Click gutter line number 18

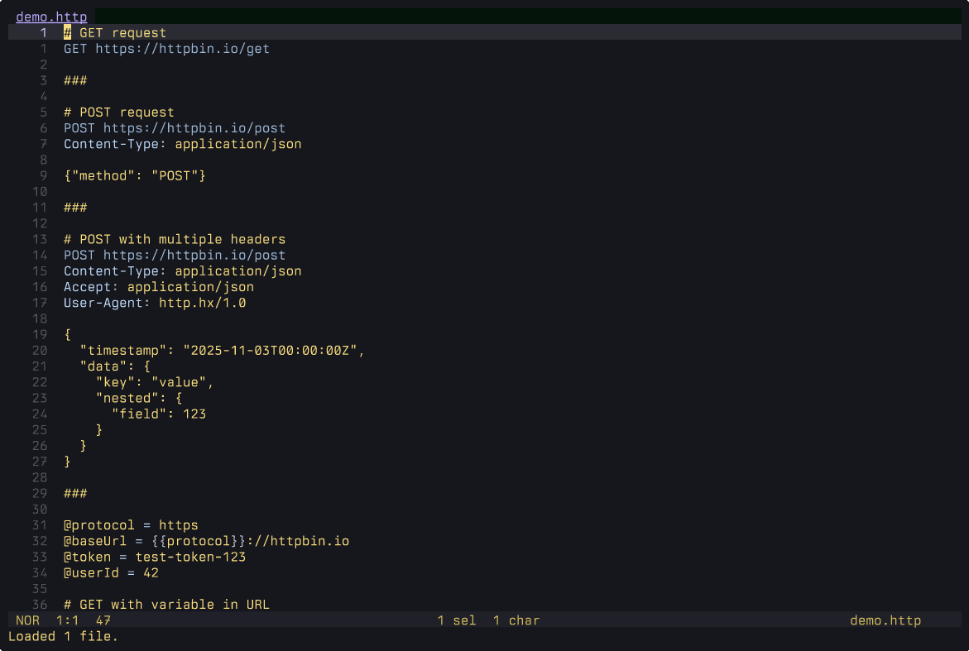click(x=40, y=318)
